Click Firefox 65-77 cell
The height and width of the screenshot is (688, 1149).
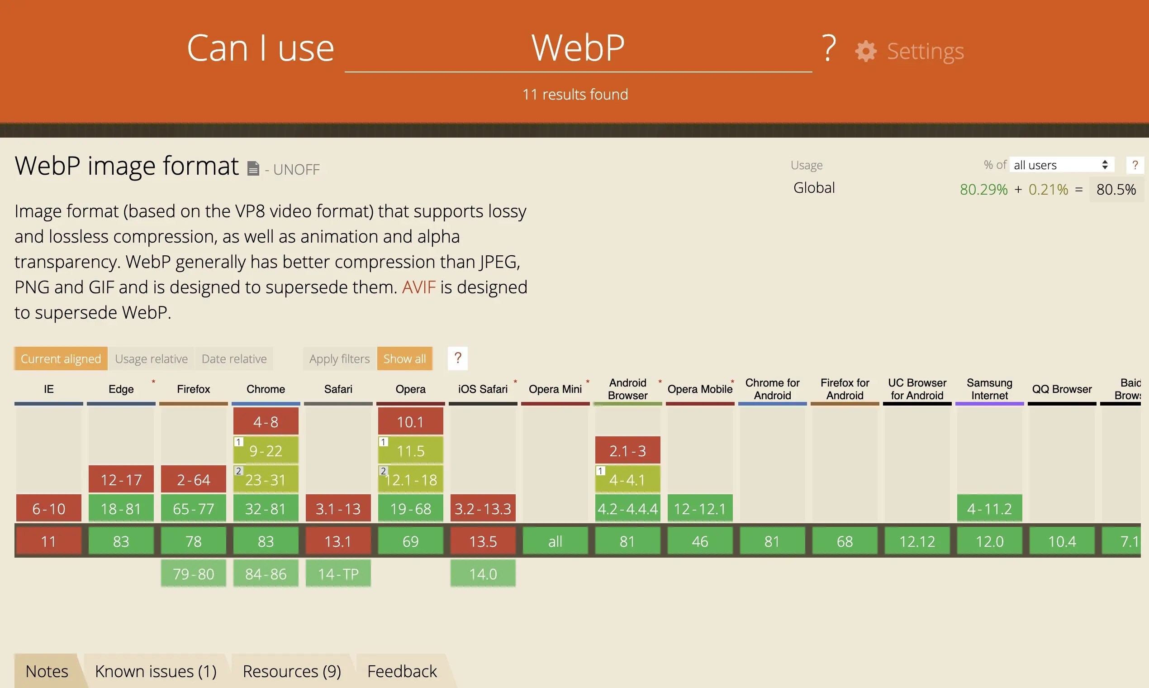[x=193, y=508]
